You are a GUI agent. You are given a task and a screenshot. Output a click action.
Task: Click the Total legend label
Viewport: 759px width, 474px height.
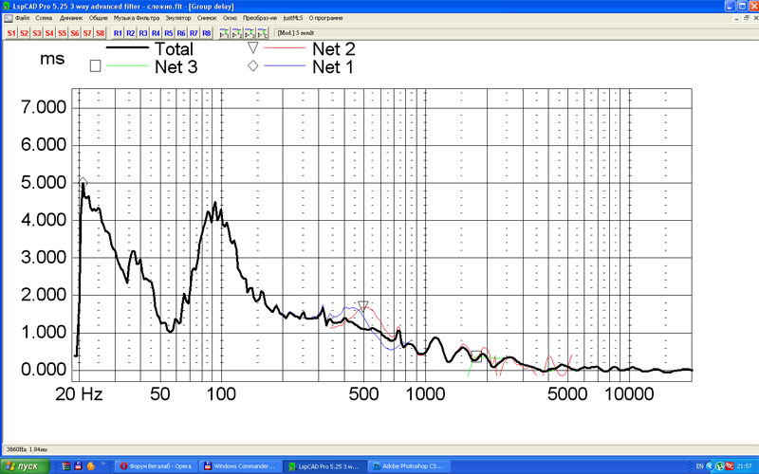[174, 49]
